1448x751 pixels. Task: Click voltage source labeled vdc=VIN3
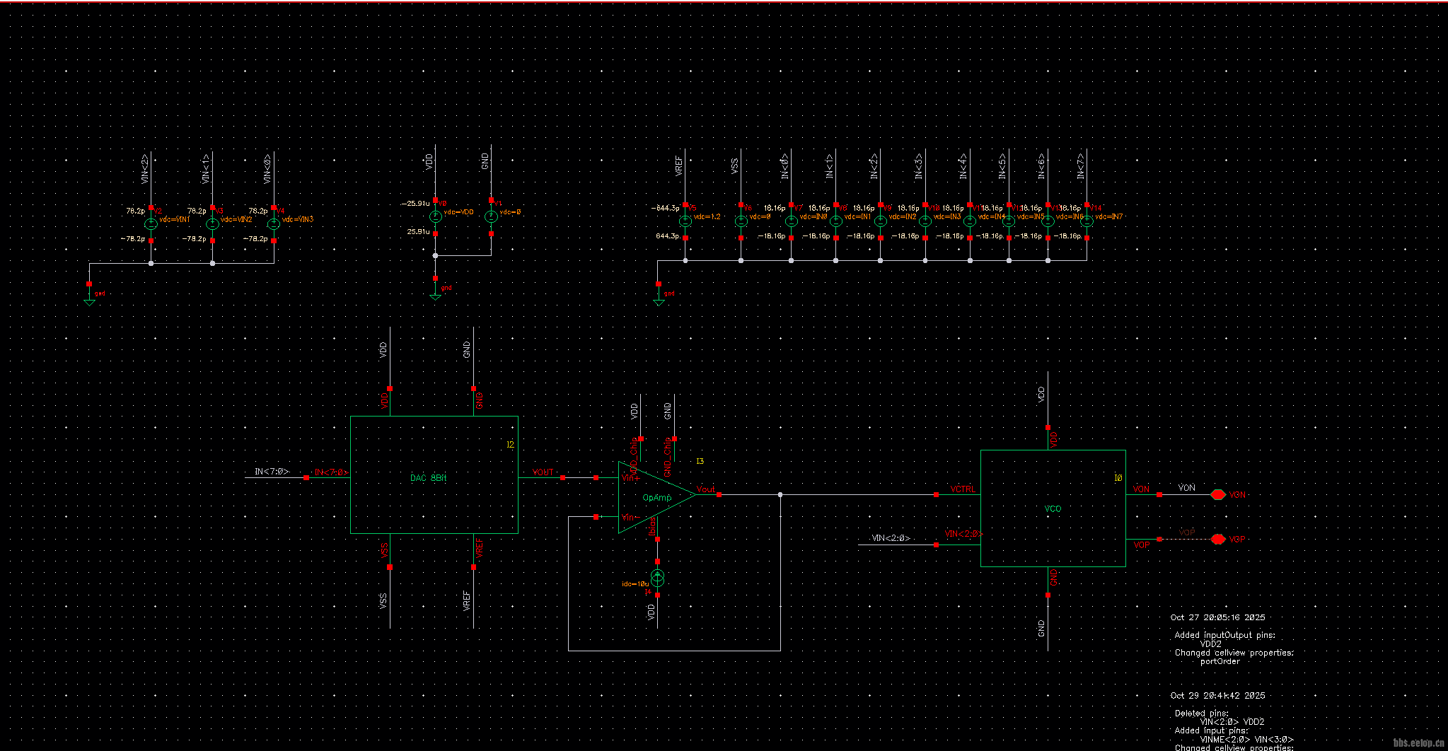[274, 224]
